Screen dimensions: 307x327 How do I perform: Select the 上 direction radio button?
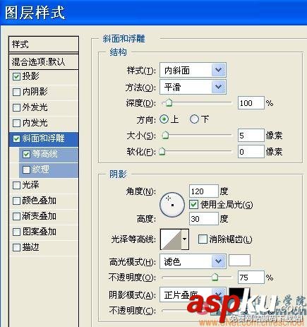[164, 119]
